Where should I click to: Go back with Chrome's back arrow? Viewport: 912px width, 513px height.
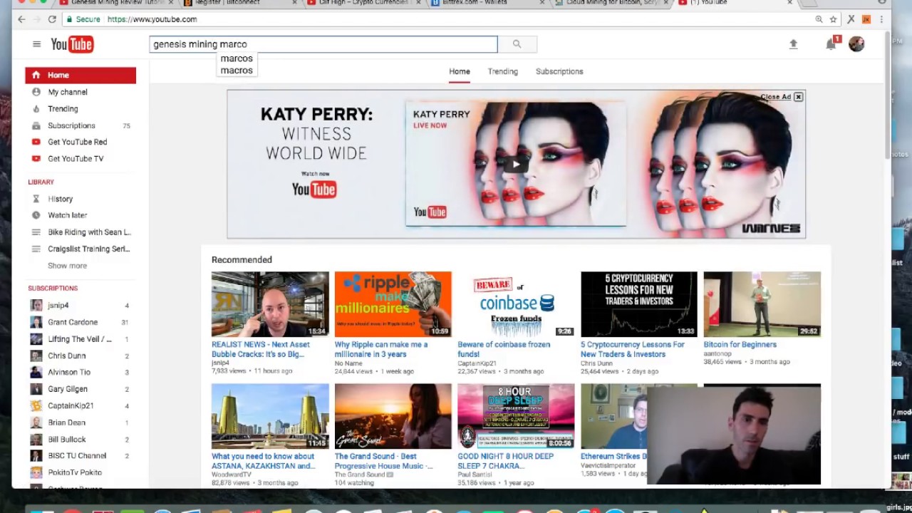coord(21,19)
